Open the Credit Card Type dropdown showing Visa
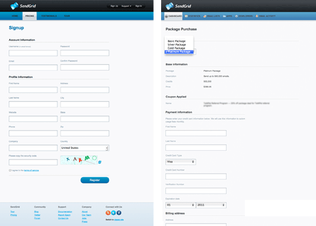Image resolution: width=316 pixels, height=226 pixels. coord(181,162)
